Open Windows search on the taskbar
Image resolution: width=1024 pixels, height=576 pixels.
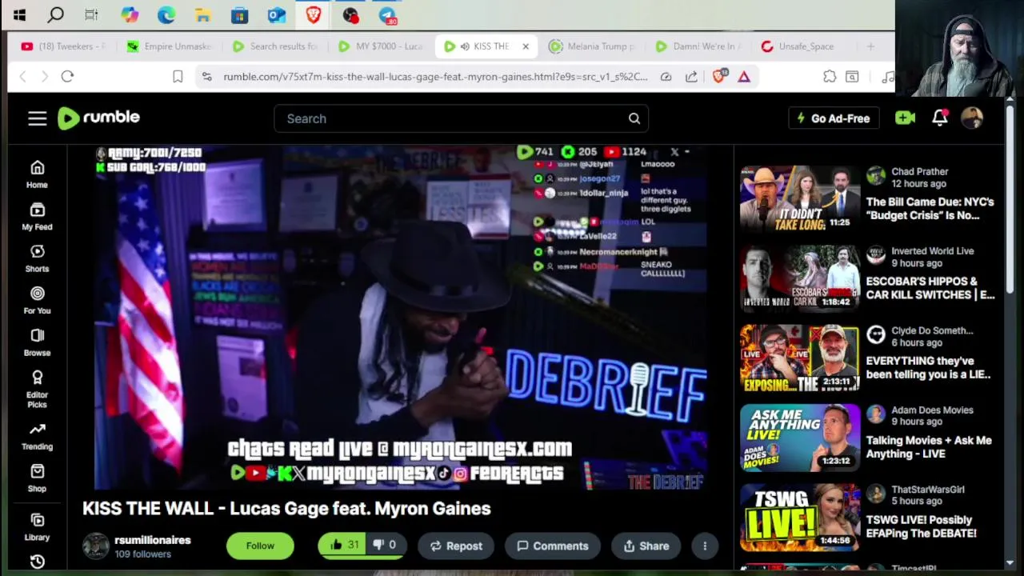(55, 14)
